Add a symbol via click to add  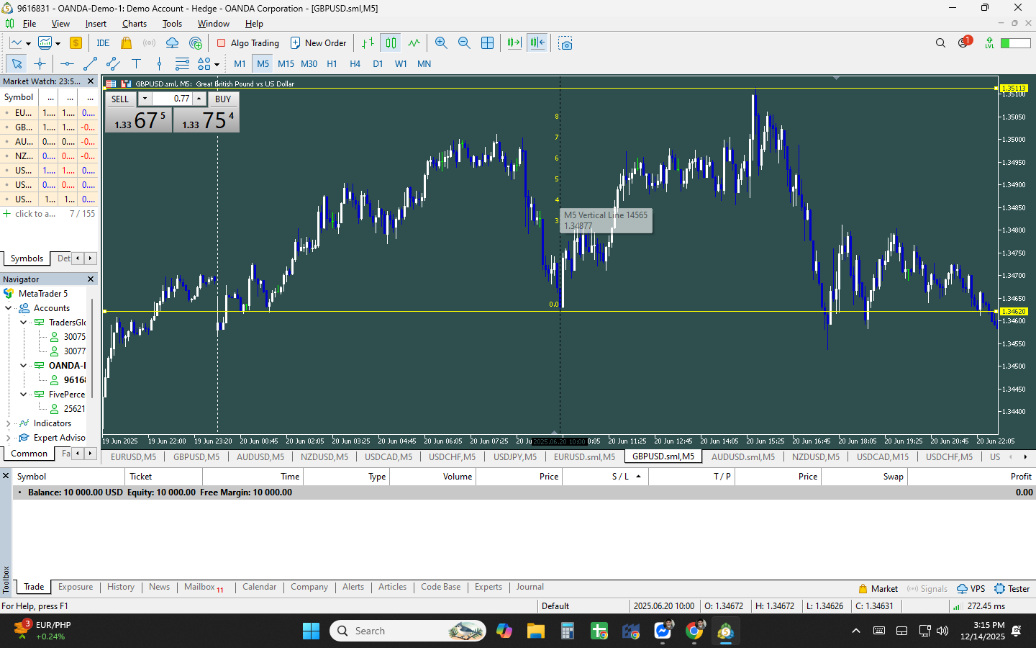tap(29, 214)
